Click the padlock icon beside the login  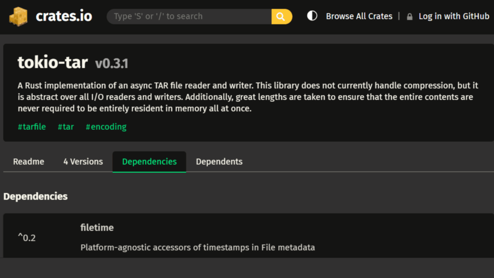click(410, 16)
